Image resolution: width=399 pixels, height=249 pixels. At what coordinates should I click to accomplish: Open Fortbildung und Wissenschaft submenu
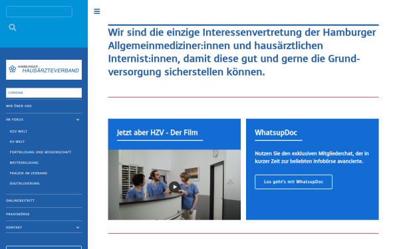click(41, 152)
